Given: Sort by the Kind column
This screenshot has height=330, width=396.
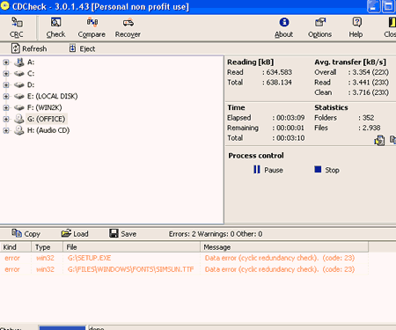Looking at the screenshot, I should coord(16,247).
